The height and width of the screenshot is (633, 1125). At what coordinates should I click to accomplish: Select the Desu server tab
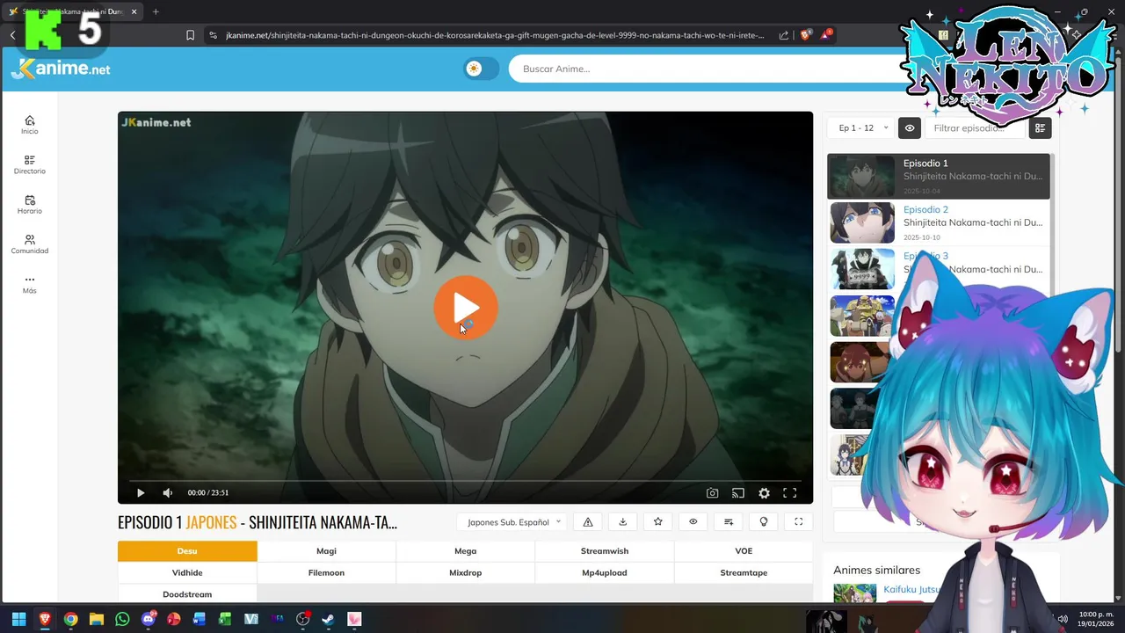(x=187, y=551)
